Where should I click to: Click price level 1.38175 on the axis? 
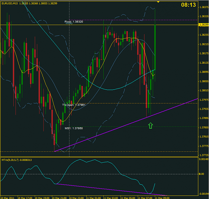204,53
